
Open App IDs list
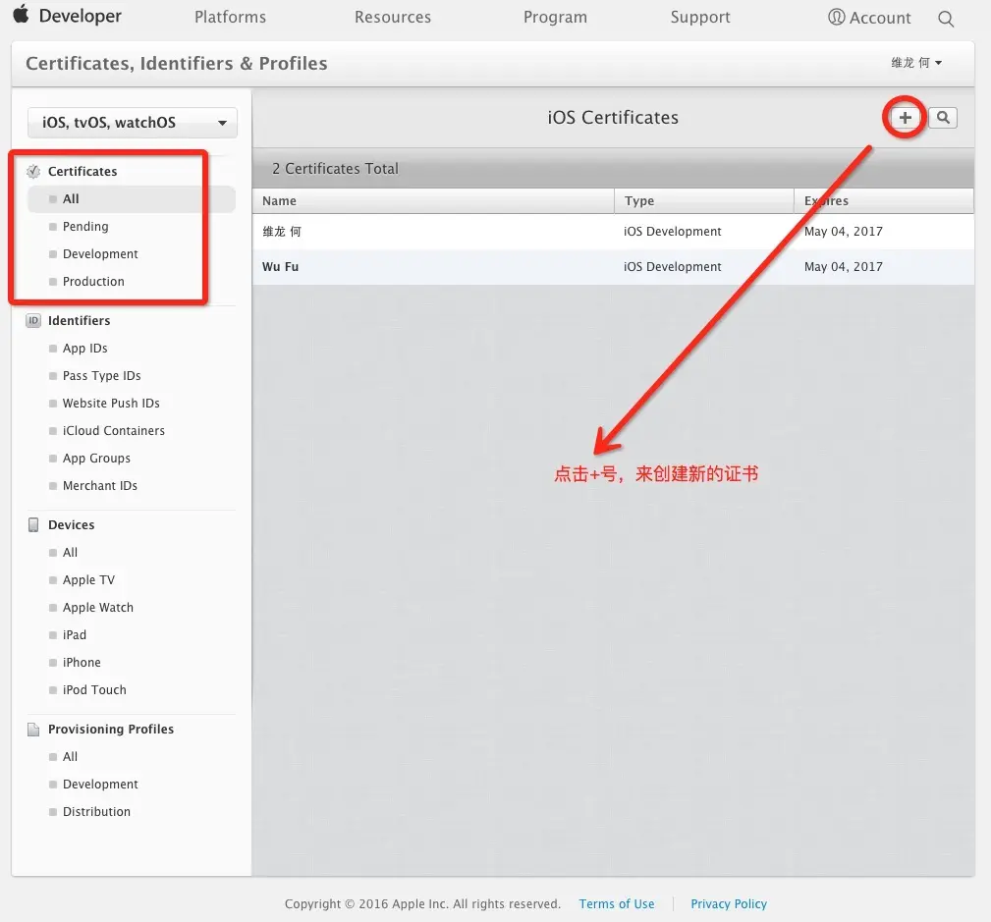[84, 349]
